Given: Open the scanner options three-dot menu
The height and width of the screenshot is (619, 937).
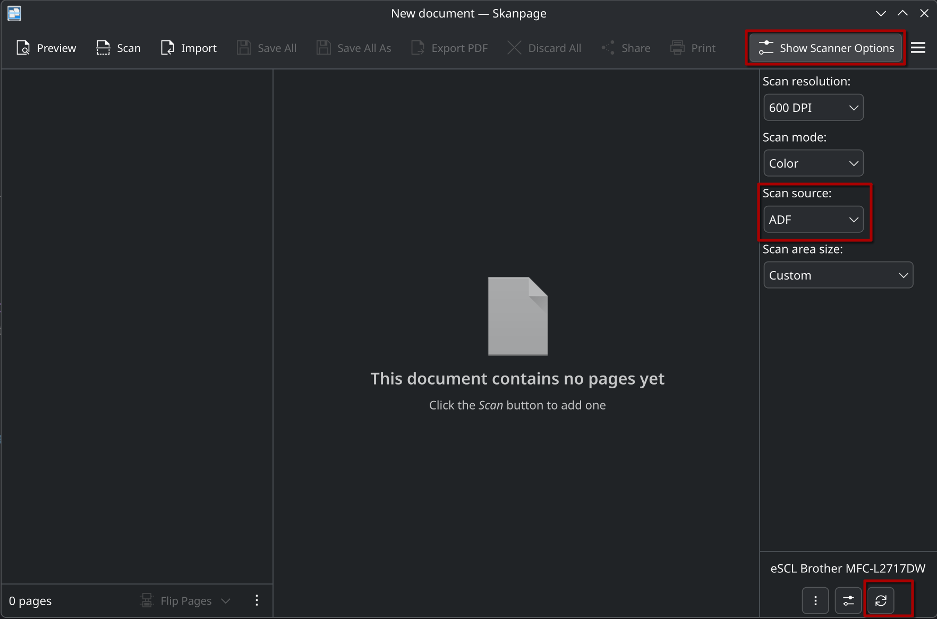Looking at the screenshot, I should click(x=815, y=600).
